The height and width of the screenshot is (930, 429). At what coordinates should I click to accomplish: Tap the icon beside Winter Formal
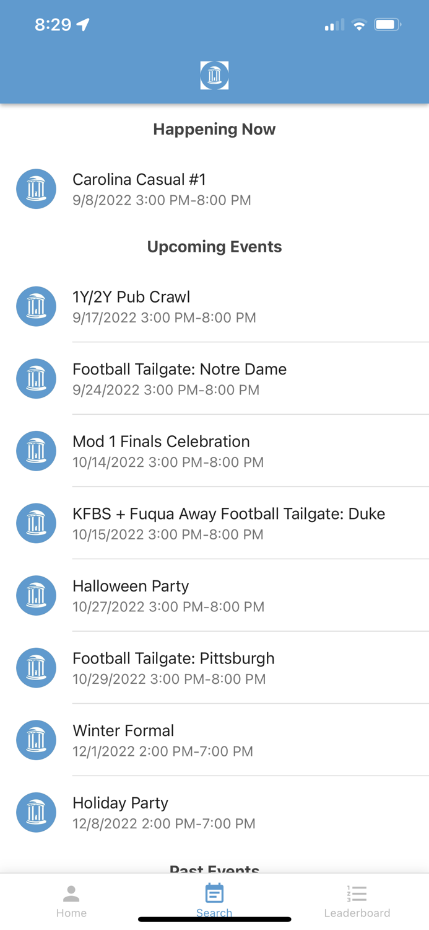(36, 740)
